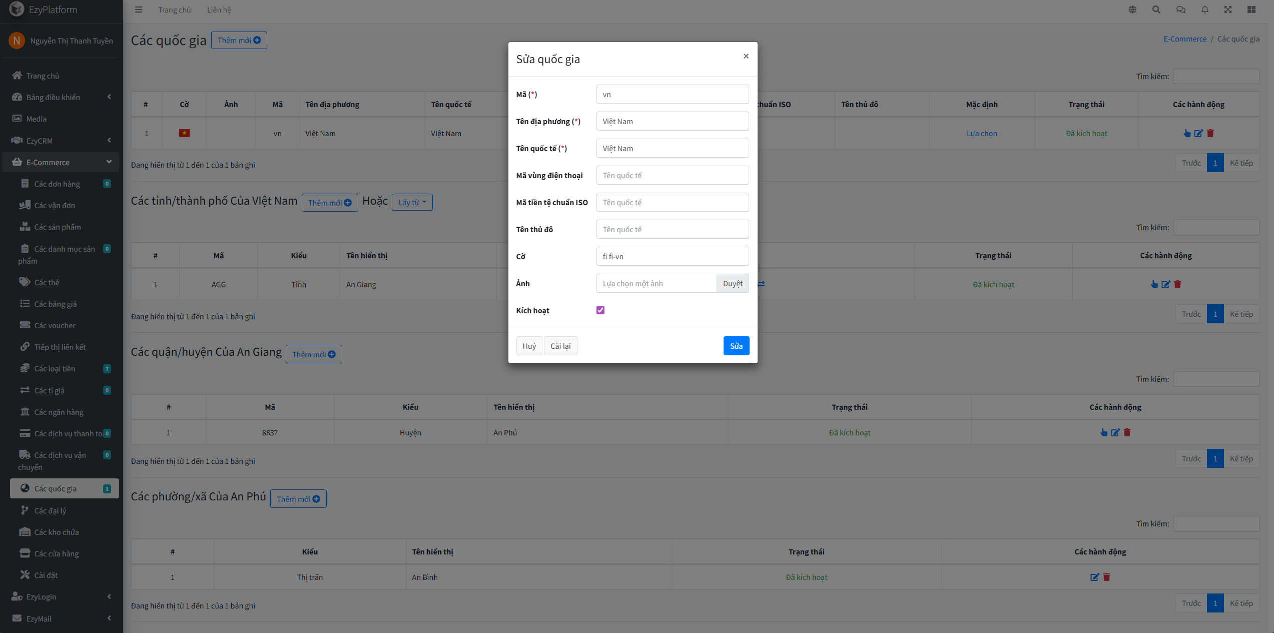The height and width of the screenshot is (633, 1274).
Task: Click the chat messages icon in header
Action: [1181, 10]
